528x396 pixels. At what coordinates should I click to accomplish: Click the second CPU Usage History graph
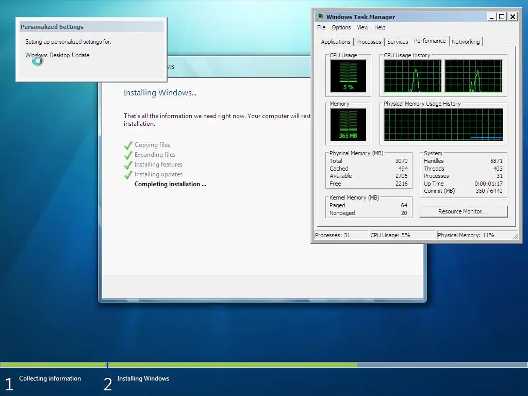point(473,76)
